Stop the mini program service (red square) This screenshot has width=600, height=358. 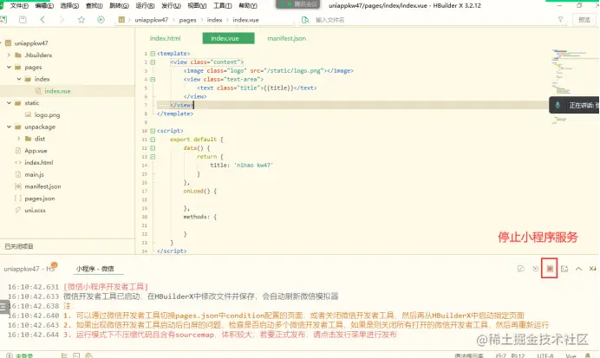click(550, 269)
